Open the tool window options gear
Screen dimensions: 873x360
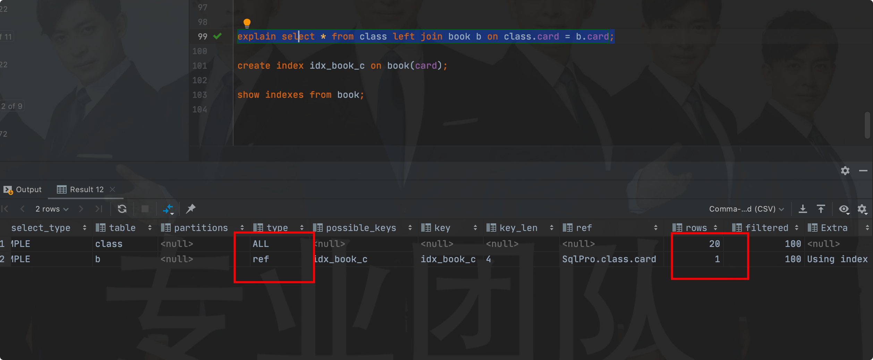[x=845, y=171]
